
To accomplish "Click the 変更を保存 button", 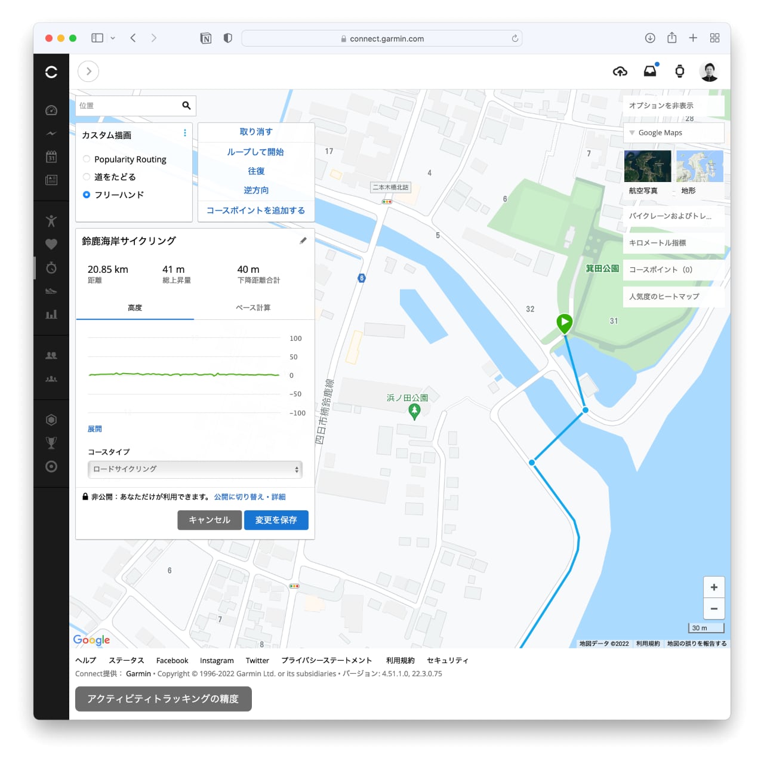I will coord(276,520).
